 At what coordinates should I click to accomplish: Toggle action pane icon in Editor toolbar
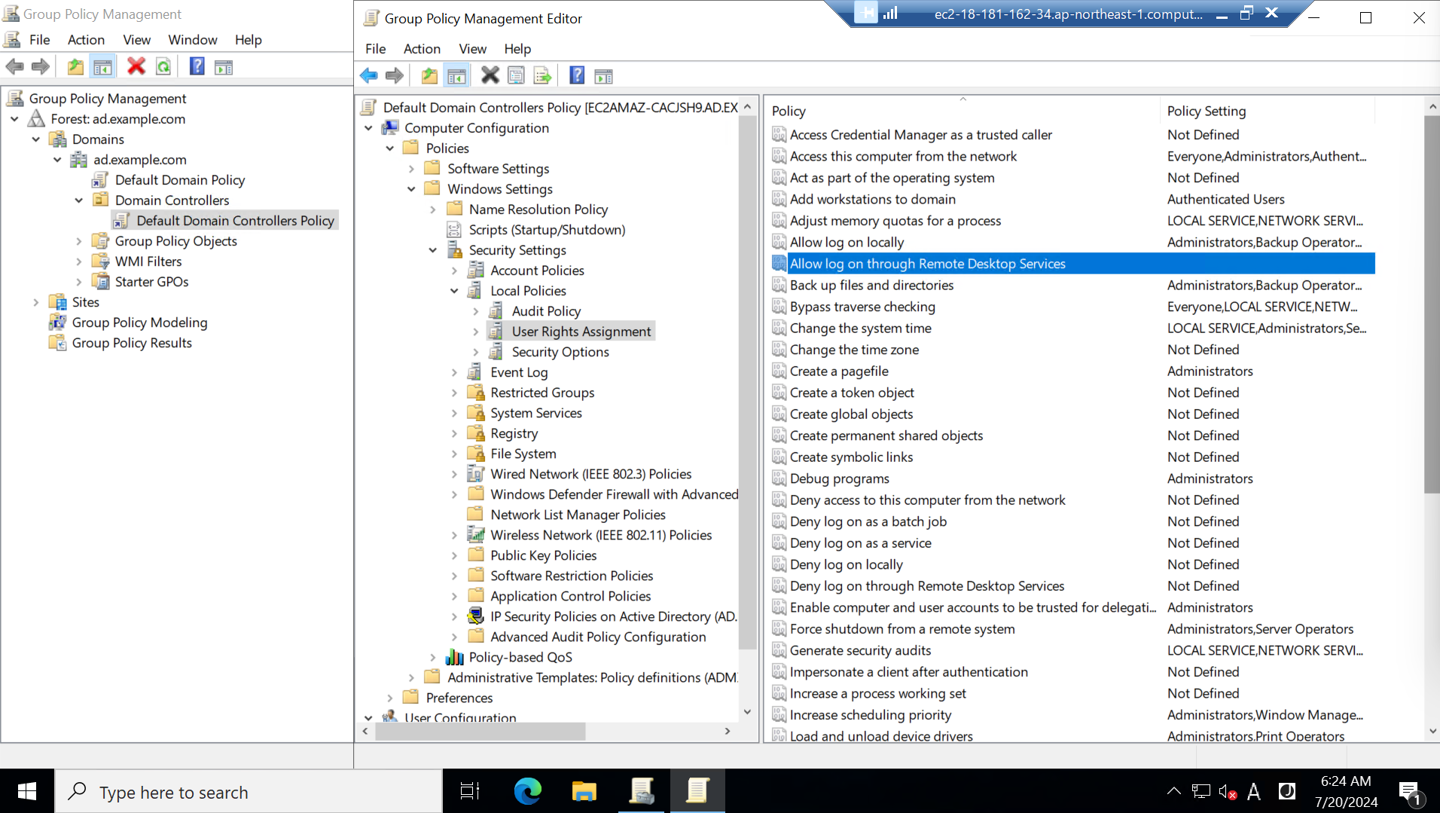pyautogui.click(x=604, y=75)
